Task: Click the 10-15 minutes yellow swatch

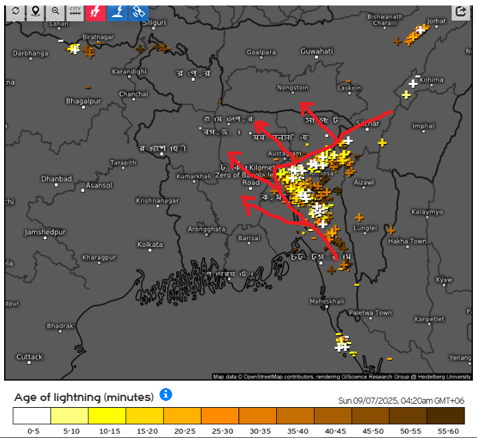Action: (x=107, y=415)
